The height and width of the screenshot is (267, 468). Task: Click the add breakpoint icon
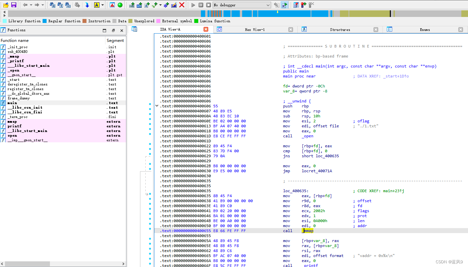303,5
